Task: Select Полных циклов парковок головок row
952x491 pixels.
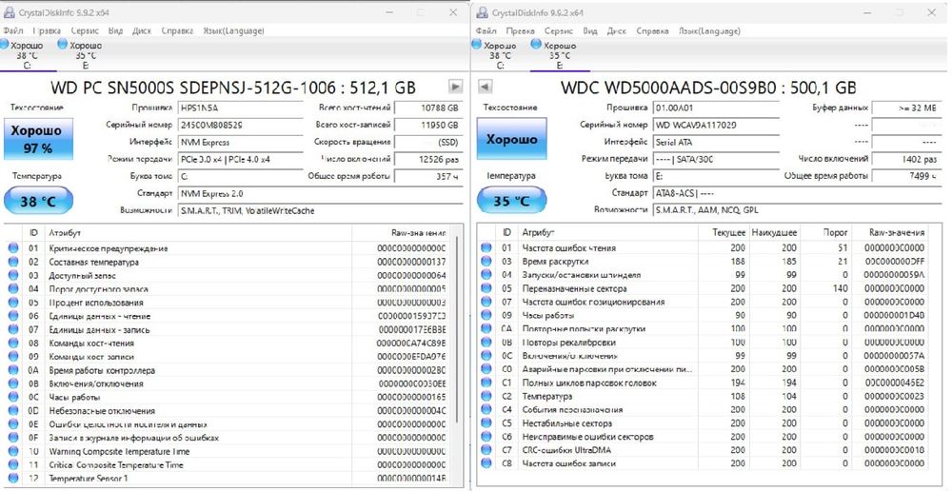Action: point(704,383)
